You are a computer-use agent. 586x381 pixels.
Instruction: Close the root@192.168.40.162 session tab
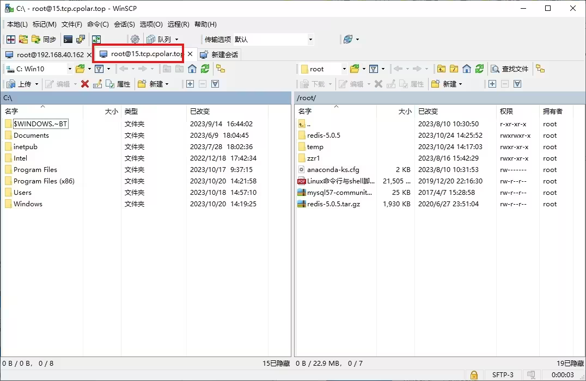click(x=89, y=54)
